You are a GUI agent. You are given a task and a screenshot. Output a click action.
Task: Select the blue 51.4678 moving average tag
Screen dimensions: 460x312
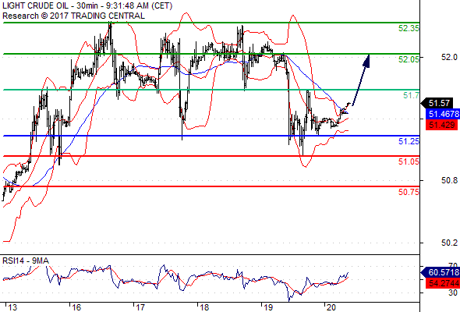442,114
